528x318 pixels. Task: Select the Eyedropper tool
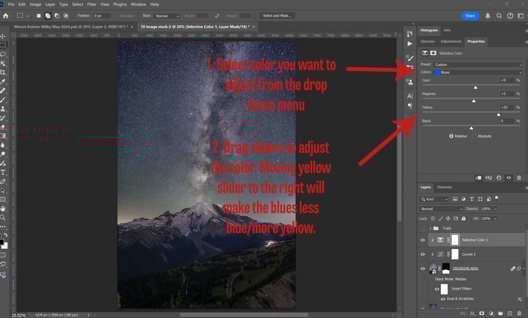pyautogui.click(x=3, y=81)
